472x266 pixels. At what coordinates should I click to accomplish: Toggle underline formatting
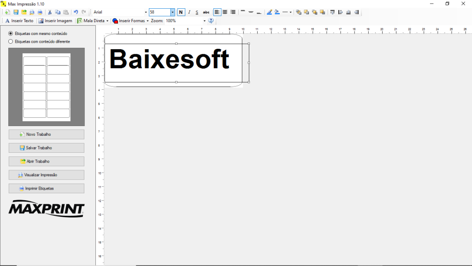tap(196, 12)
